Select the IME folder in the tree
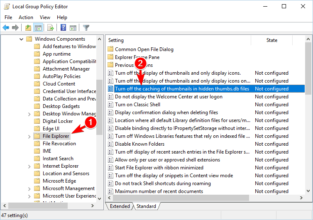 point(47,151)
